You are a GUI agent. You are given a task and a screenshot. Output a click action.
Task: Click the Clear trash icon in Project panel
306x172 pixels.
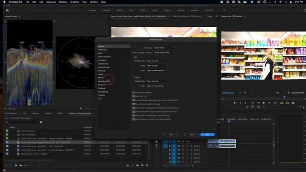147,165
